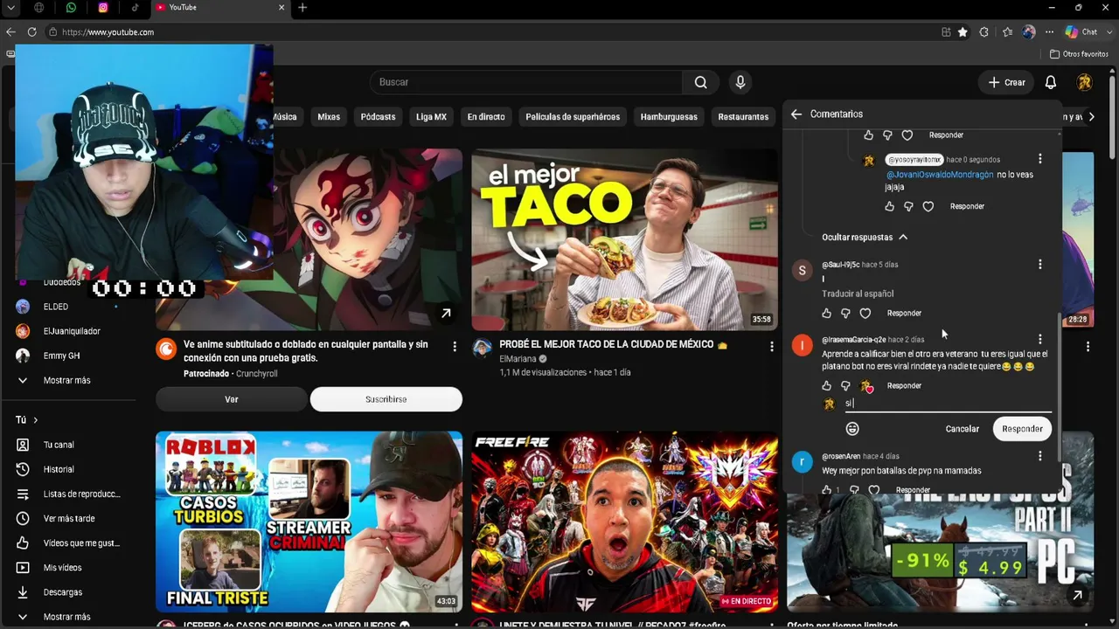Select the Pódcasts filter chip
Image resolution: width=1119 pixels, height=629 pixels.
click(x=379, y=117)
